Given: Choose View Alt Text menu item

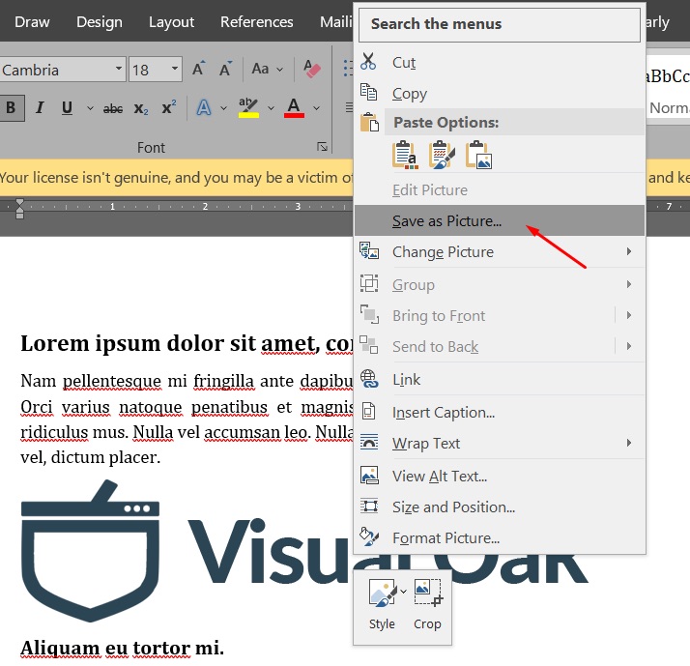Looking at the screenshot, I should click(500, 476).
